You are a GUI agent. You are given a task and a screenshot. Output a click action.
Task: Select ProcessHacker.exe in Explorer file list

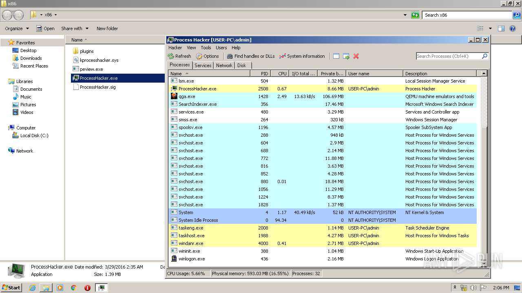pos(118,78)
